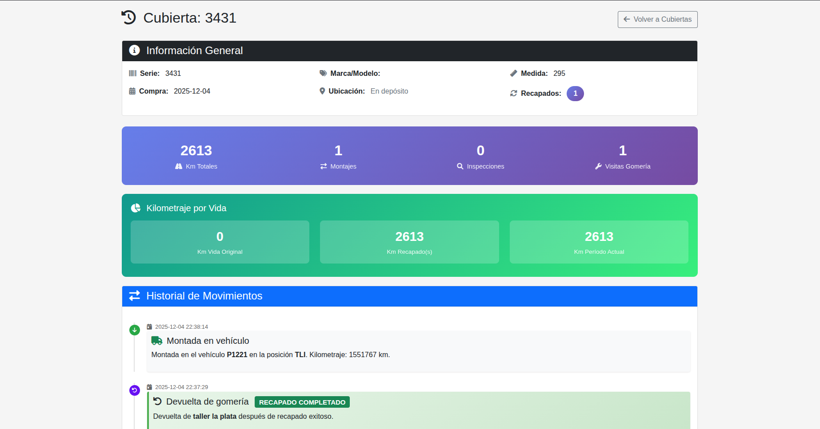
Task: Click the road icon by Km Totales
Action: pyautogui.click(x=179, y=166)
